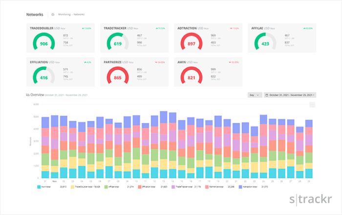This screenshot has height=215, width=342.
Task: Click the Tradetracker 619 gauge
Action: pos(118,42)
